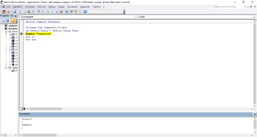Click the Redo toolbar icon
Image resolution: width=257 pixels, height=137 pixels.
click(43, 12)
